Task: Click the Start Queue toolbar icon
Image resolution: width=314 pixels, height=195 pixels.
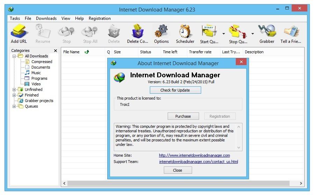Action: (x=209, y=31)
